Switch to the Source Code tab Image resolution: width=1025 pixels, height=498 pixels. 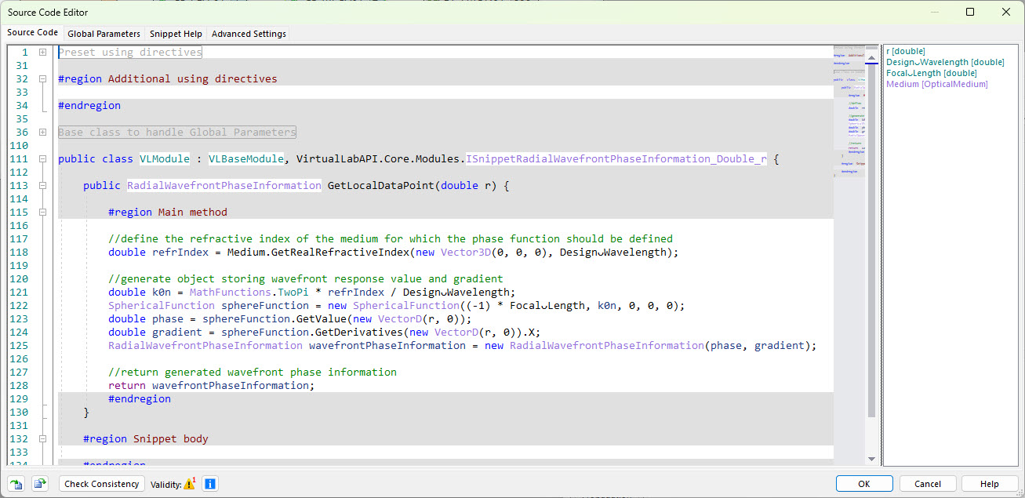pyautogui.click(x=32, y=33)
